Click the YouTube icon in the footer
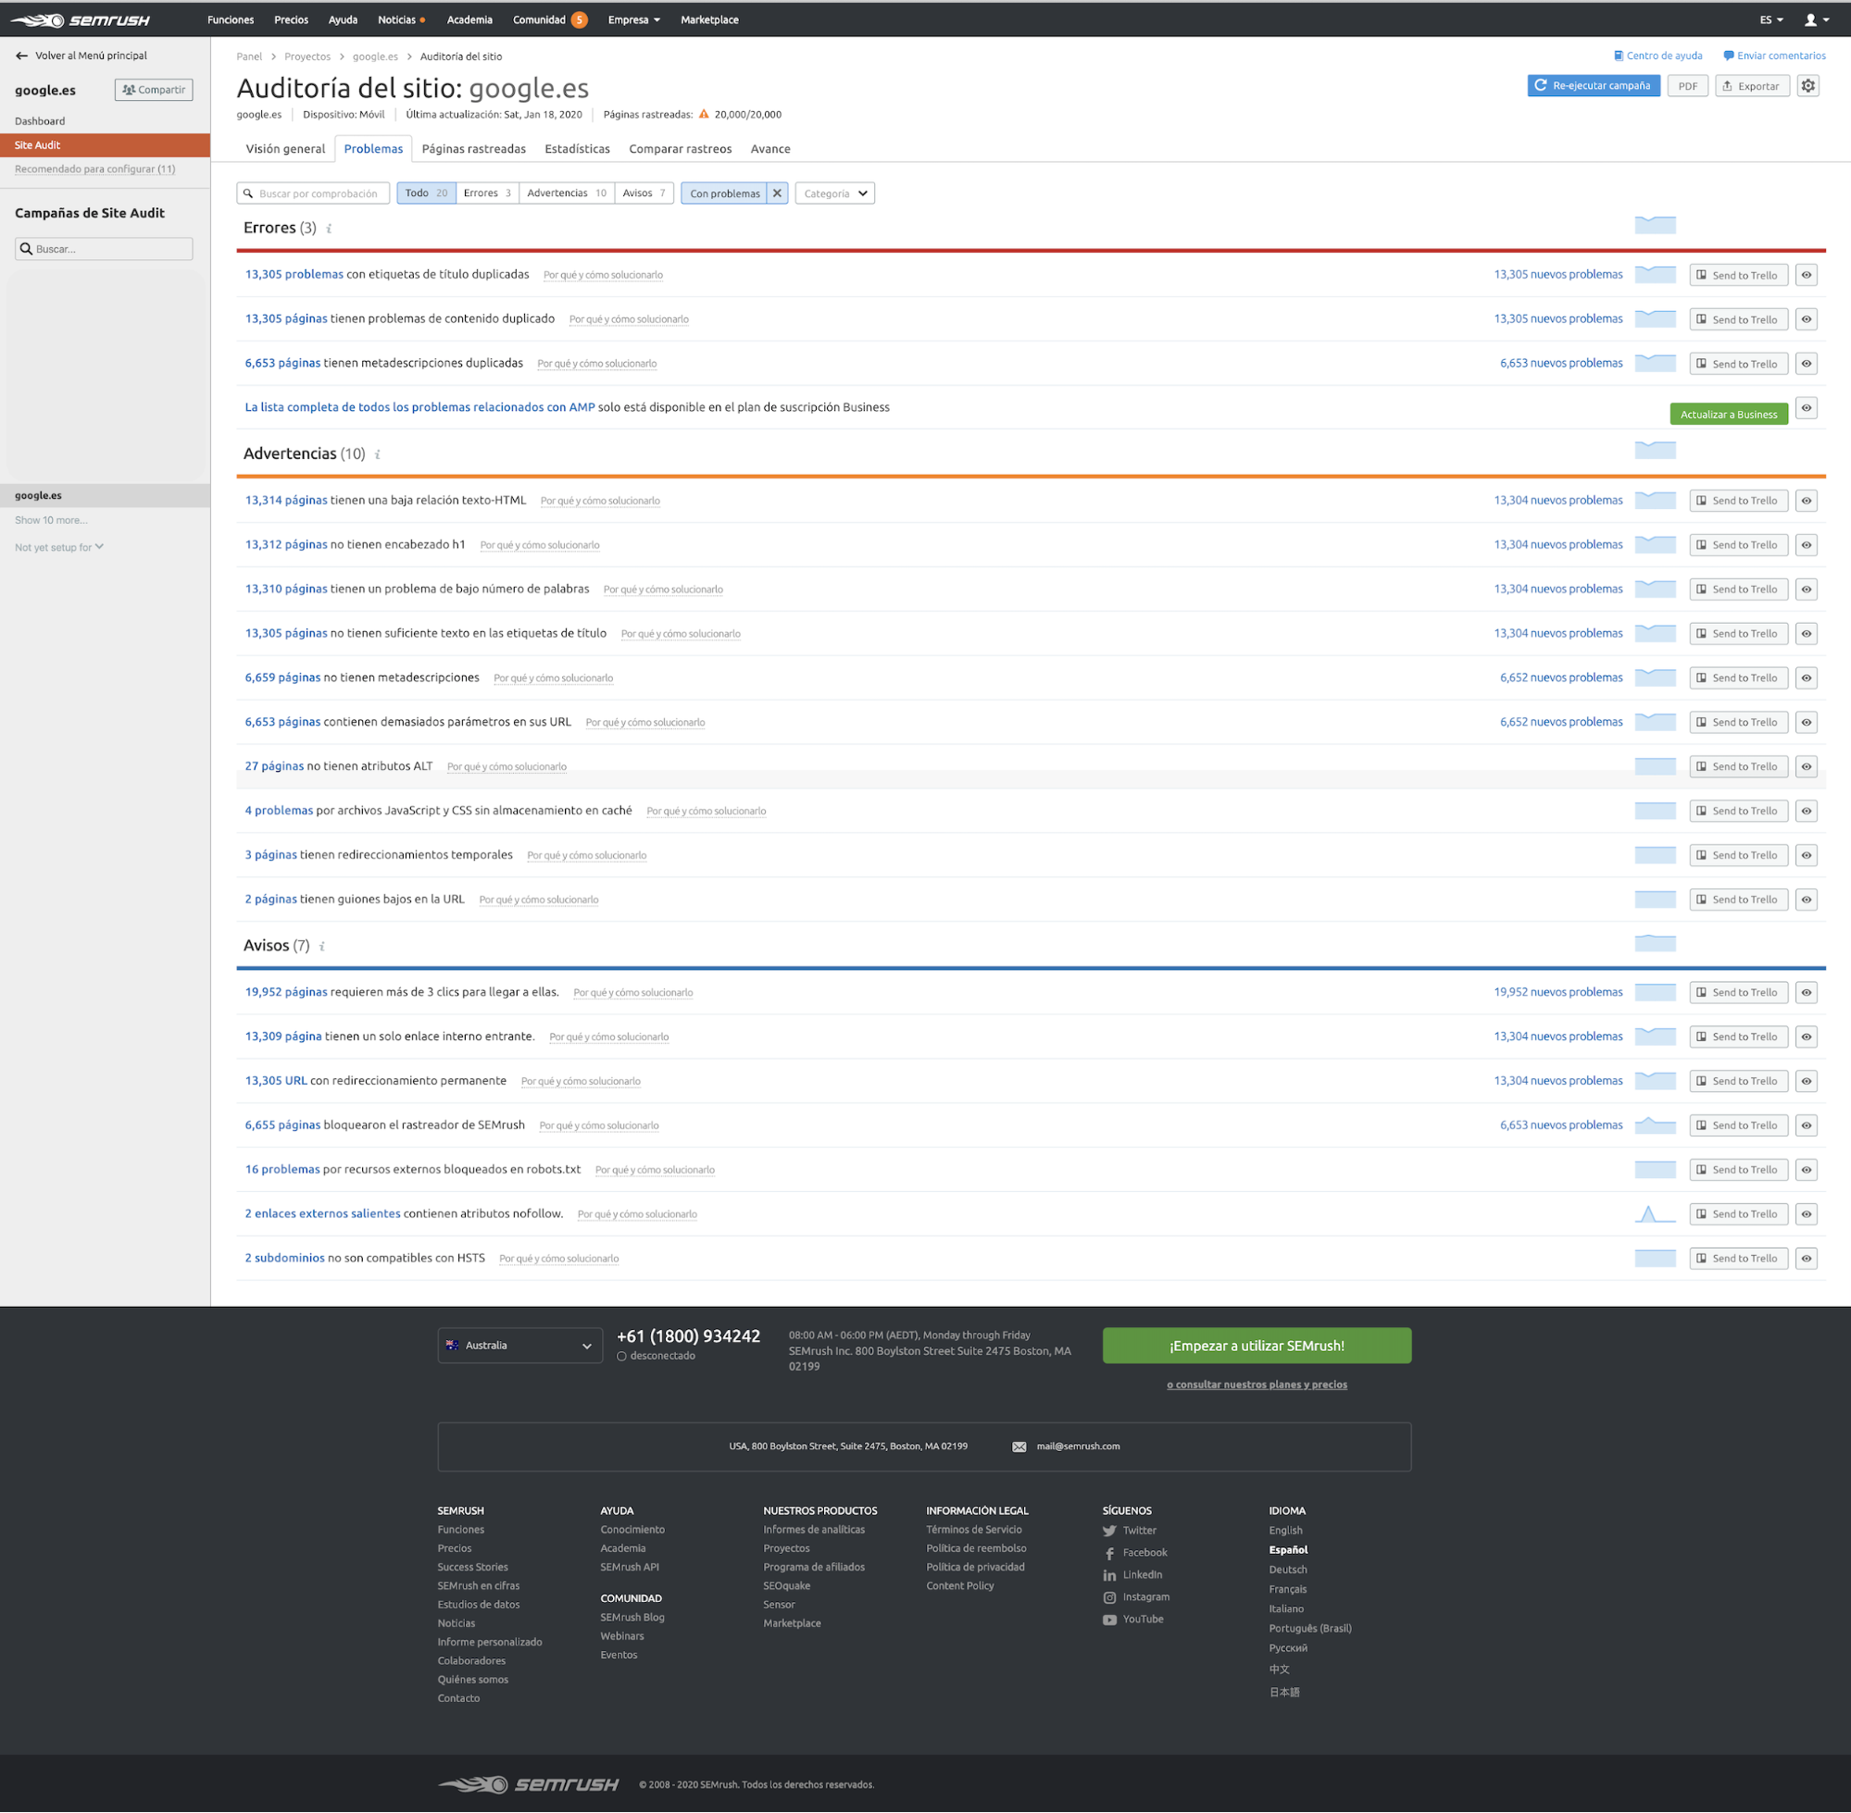The height and width of the screenshot is (1813, 1851). (1109, 1620)
